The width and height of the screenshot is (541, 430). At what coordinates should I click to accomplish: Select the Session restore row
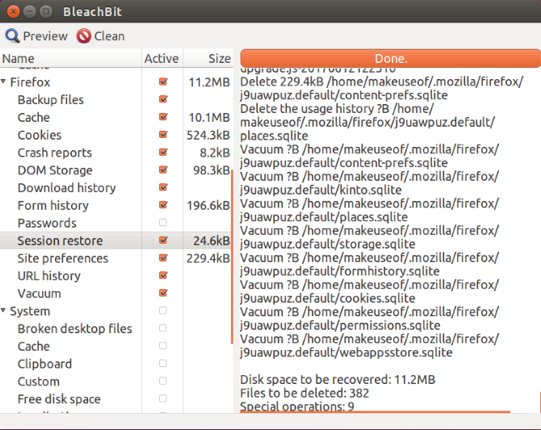pyautogui.click(x=60, y=240)
